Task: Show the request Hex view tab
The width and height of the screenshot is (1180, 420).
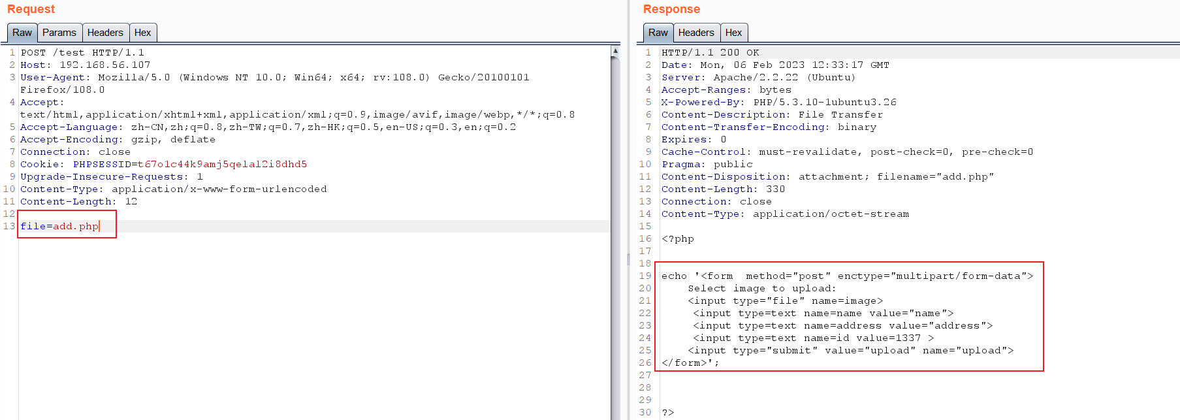Action: pos(142,33)
